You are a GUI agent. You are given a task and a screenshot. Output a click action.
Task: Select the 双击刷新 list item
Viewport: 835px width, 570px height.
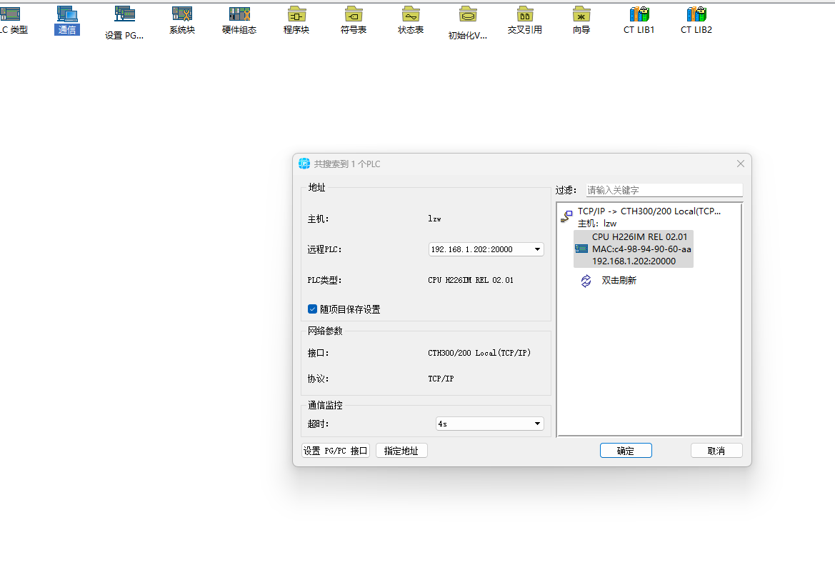click(x=619, y=281)
